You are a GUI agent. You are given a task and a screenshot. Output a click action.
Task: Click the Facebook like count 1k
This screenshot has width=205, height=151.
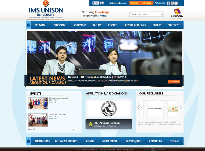point(102,3)
